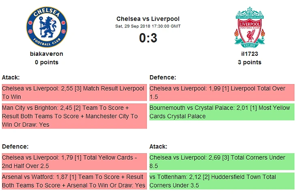This screenshot has width=296, height=194.
Task: Open the il1723 username
Action: coord(249,53)
